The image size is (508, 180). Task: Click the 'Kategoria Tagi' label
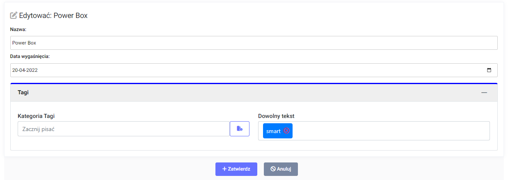click(x=36, y=116)
